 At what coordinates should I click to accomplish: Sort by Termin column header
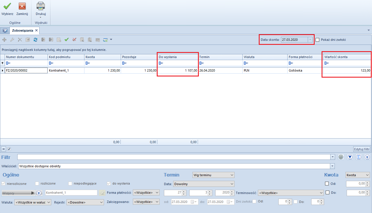point(220,57)
